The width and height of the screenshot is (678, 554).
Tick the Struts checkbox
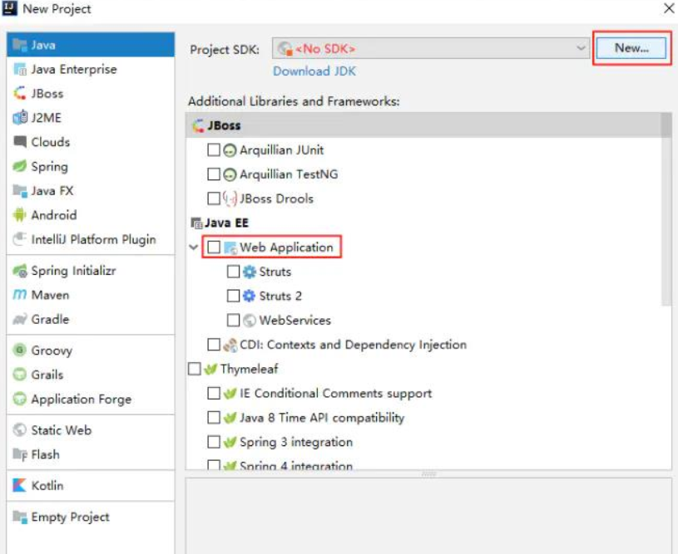point(233,272)
